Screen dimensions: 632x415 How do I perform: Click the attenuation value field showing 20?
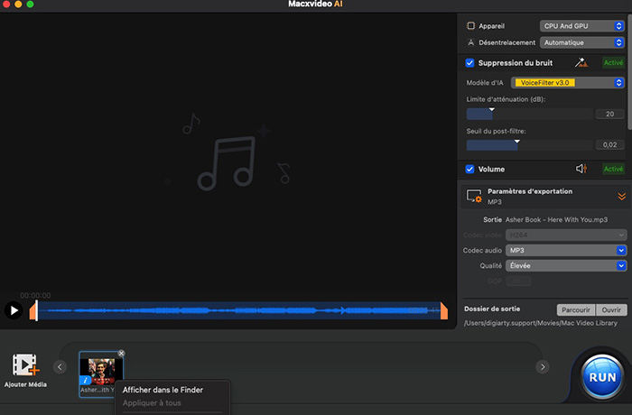point(609,114)
